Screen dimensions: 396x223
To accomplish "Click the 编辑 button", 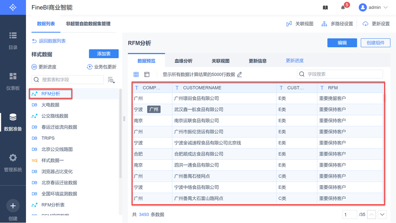I will (342, 43).
